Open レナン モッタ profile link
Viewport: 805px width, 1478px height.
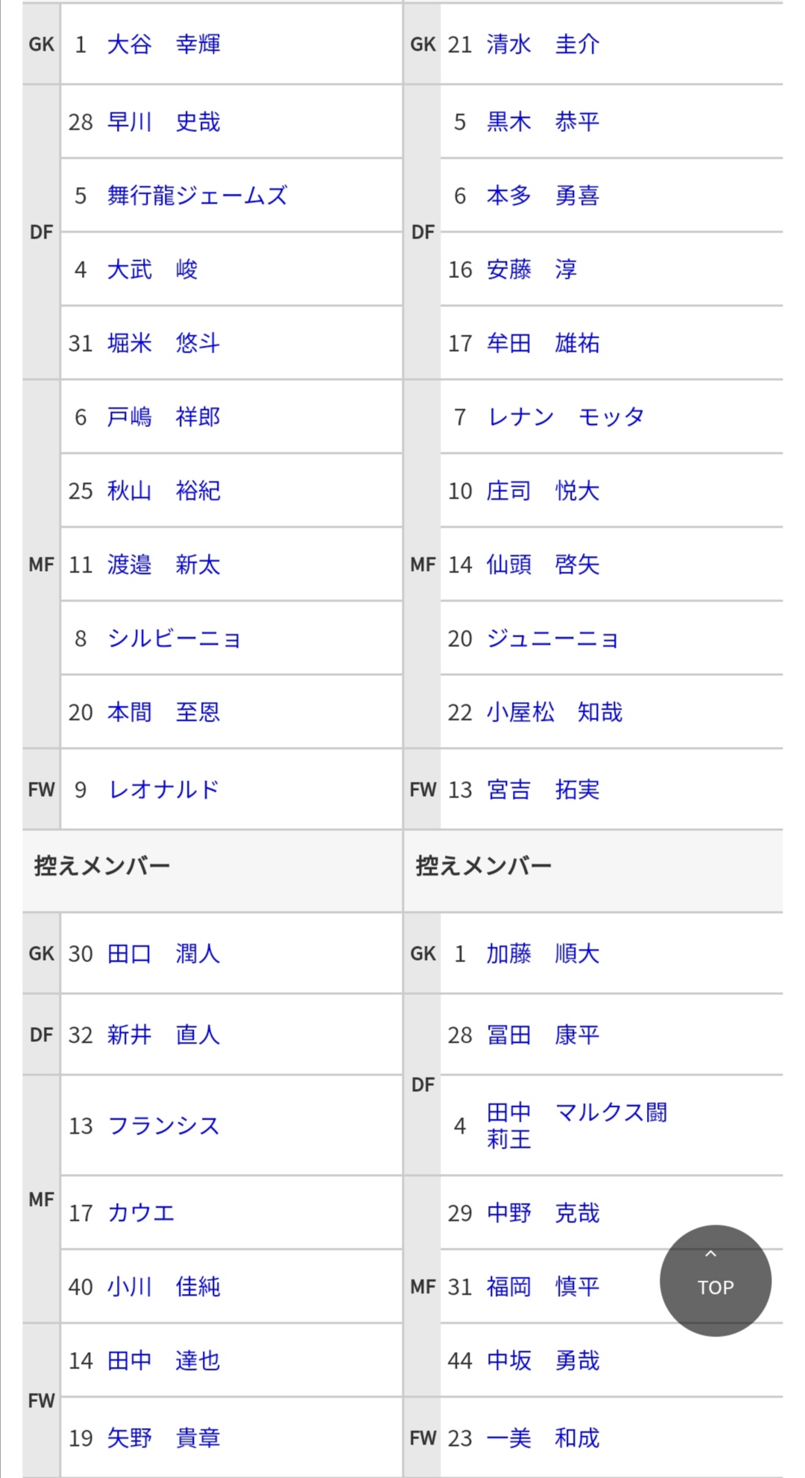tap(565, 417)
